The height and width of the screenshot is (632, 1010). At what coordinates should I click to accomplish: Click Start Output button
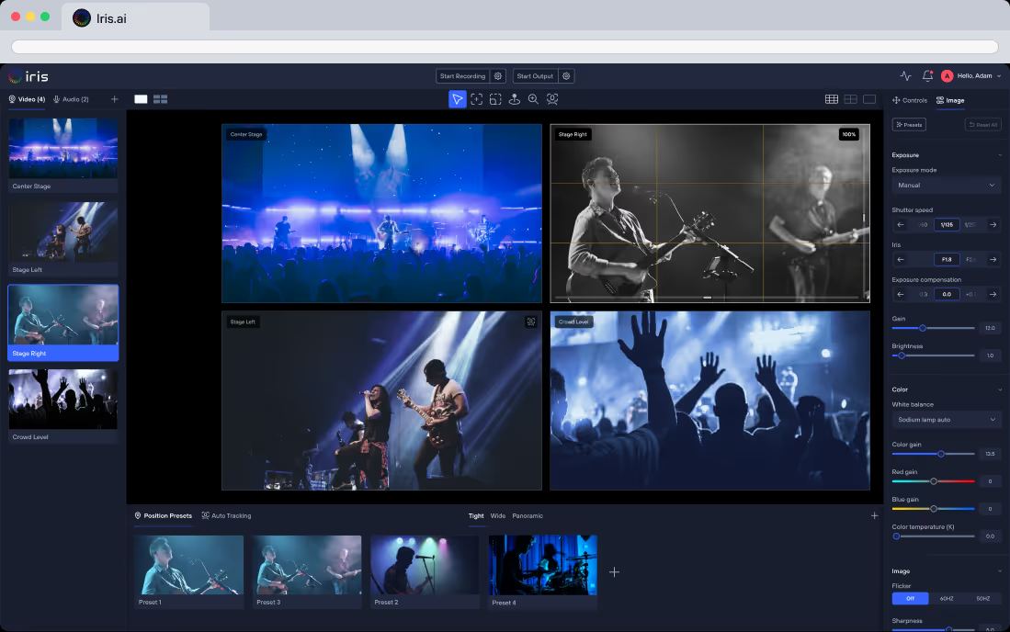535,76
